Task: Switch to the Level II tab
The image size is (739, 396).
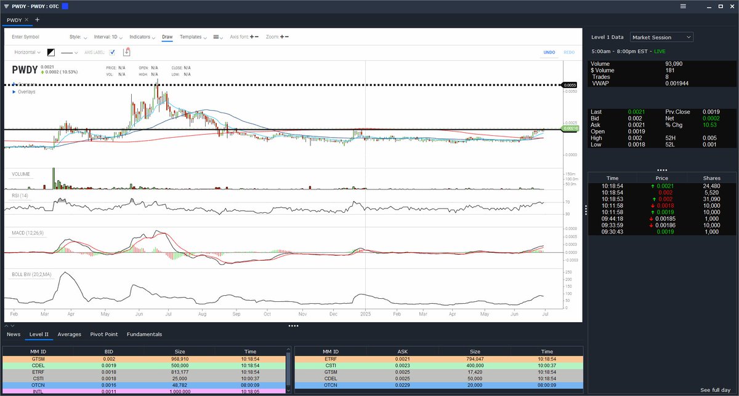Action: pos(39,334)
